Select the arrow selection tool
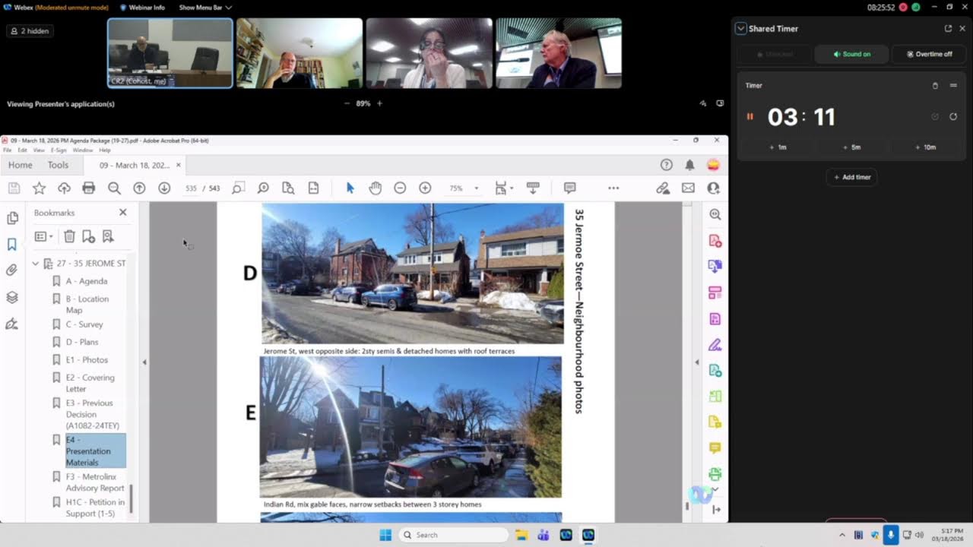The image size is (973, 547). pos(350,188)
